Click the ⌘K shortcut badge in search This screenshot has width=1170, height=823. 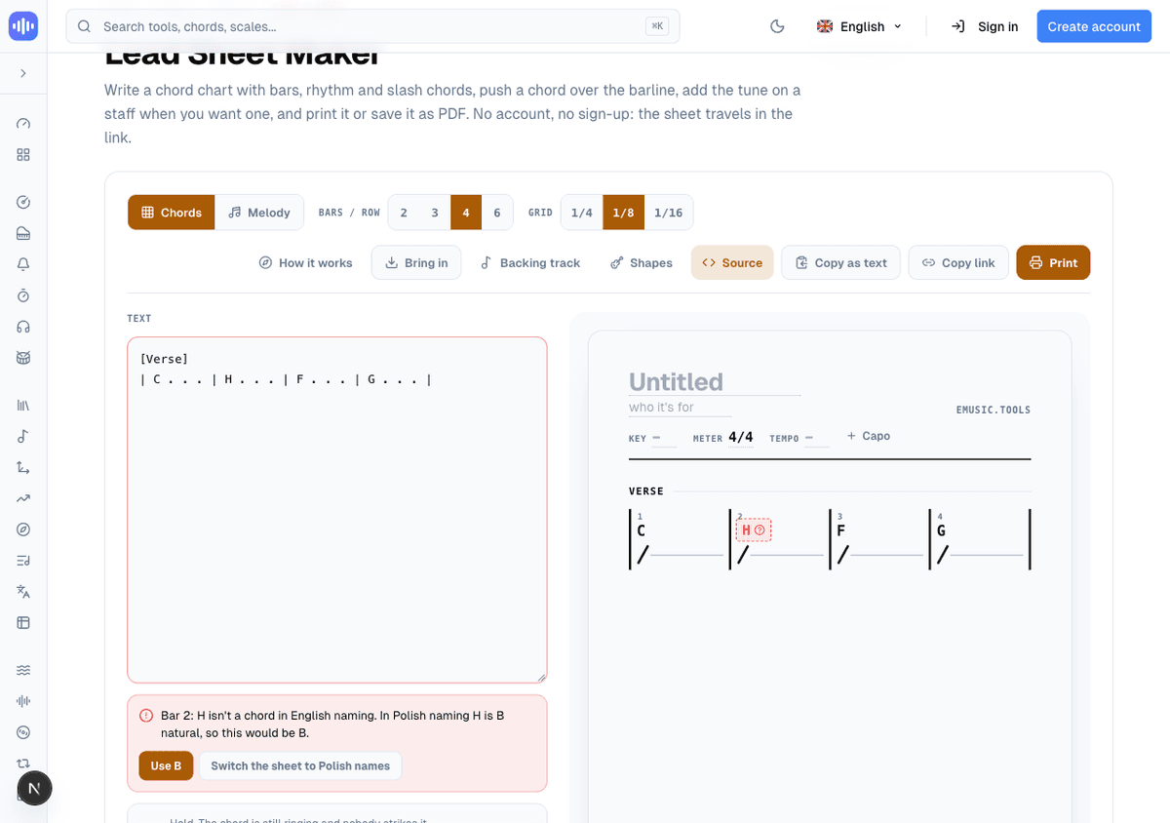657,26
